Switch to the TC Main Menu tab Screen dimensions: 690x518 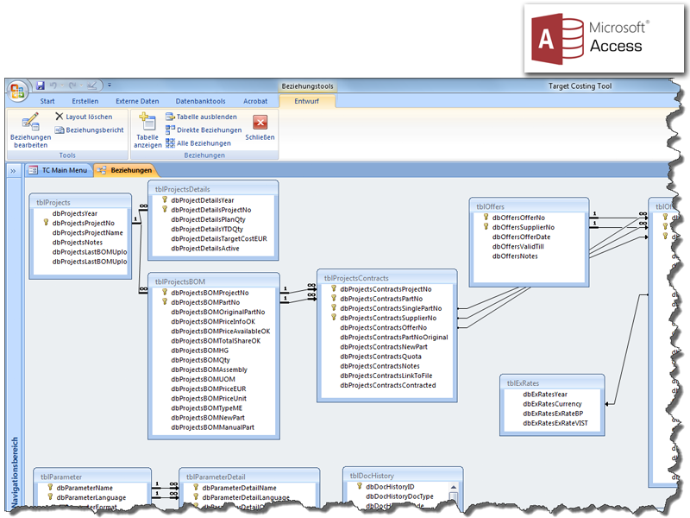(66, 171)
